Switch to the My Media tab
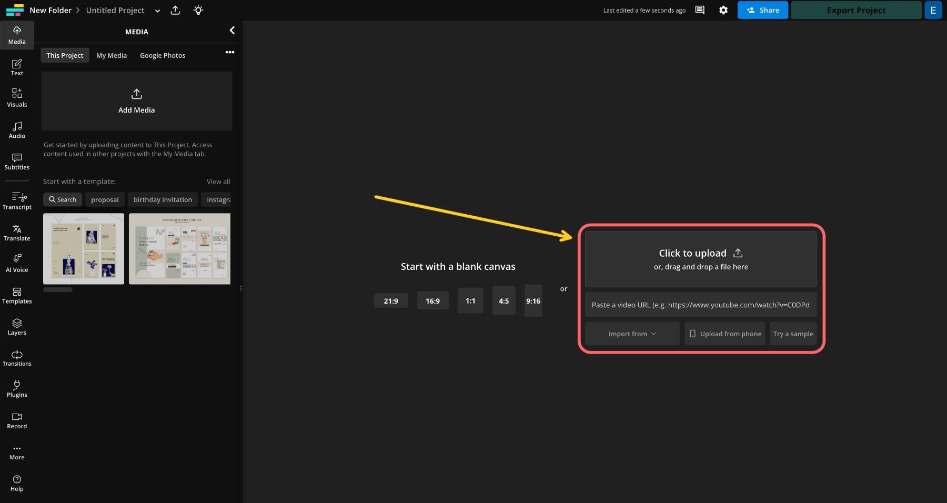The height and width of the screenshot is (503, 947). point(111,55)
